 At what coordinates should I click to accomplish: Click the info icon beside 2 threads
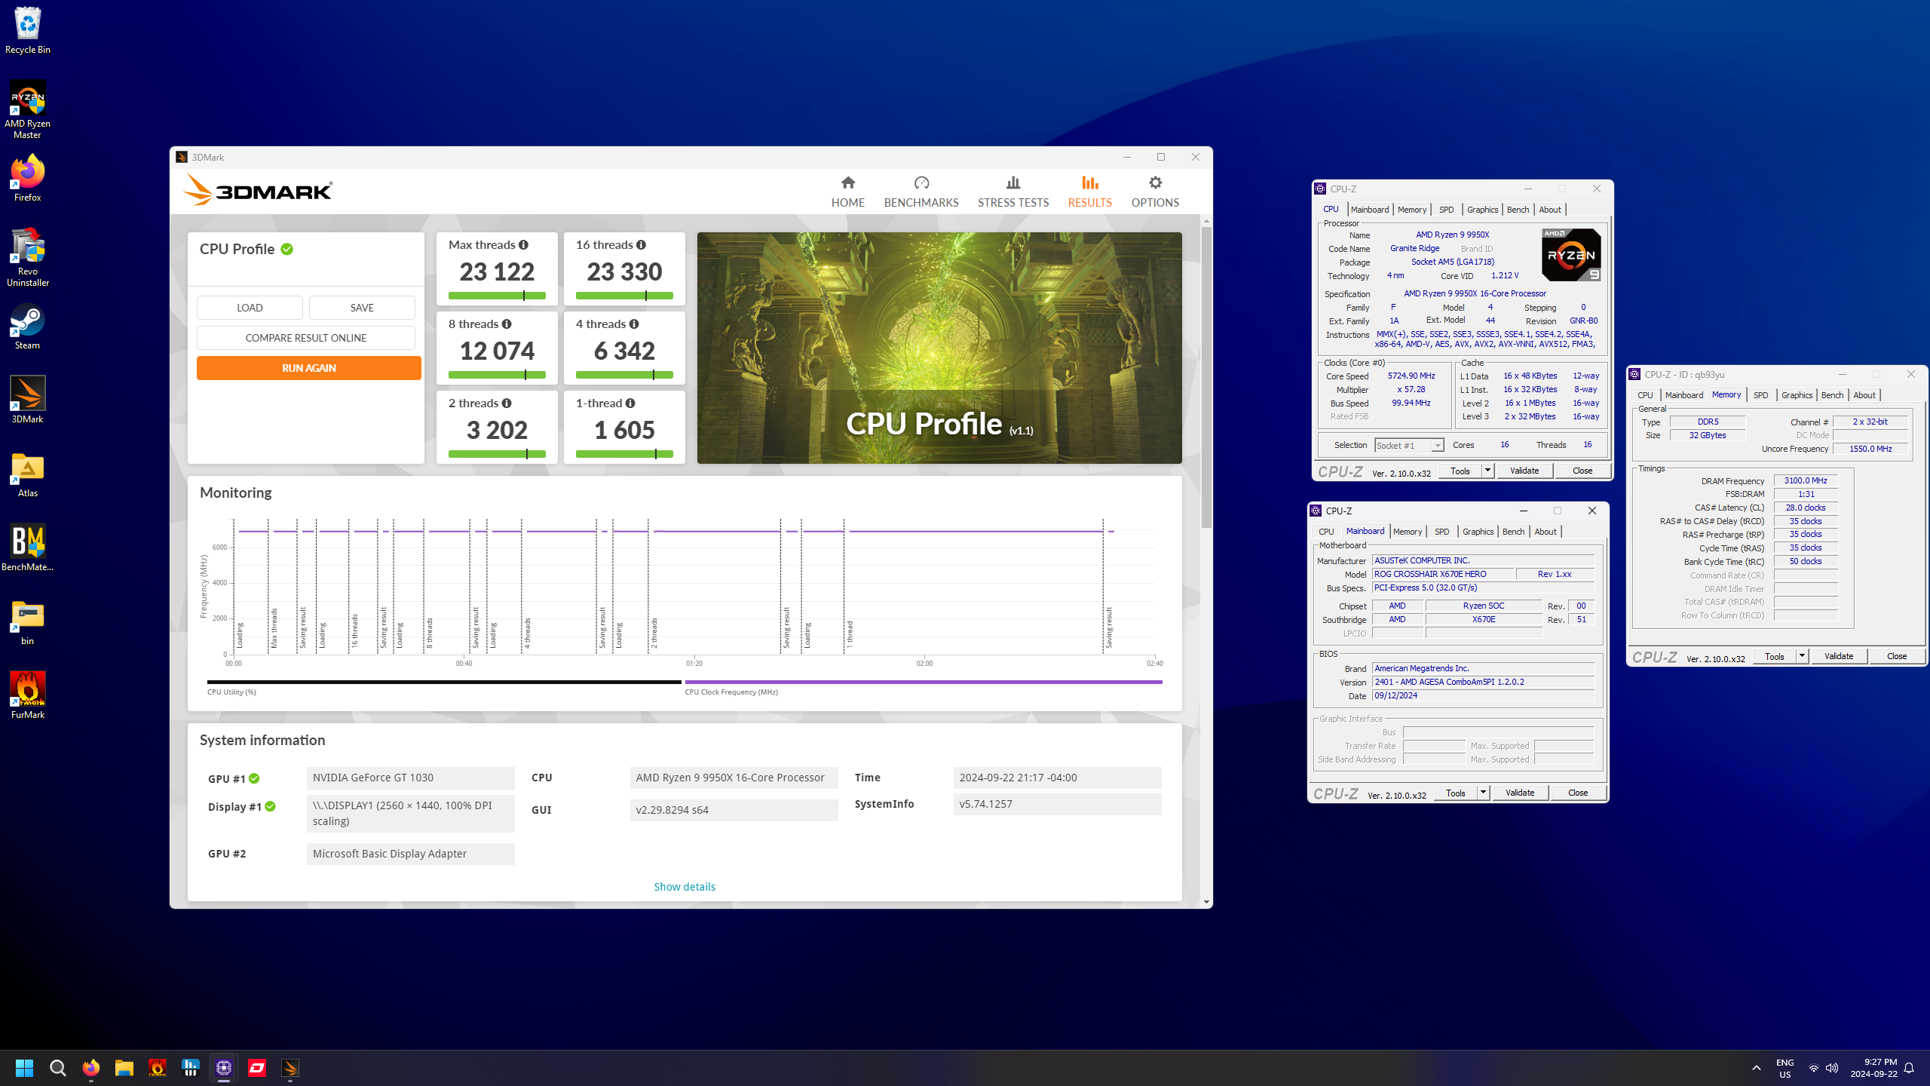(x=507, y=403)
